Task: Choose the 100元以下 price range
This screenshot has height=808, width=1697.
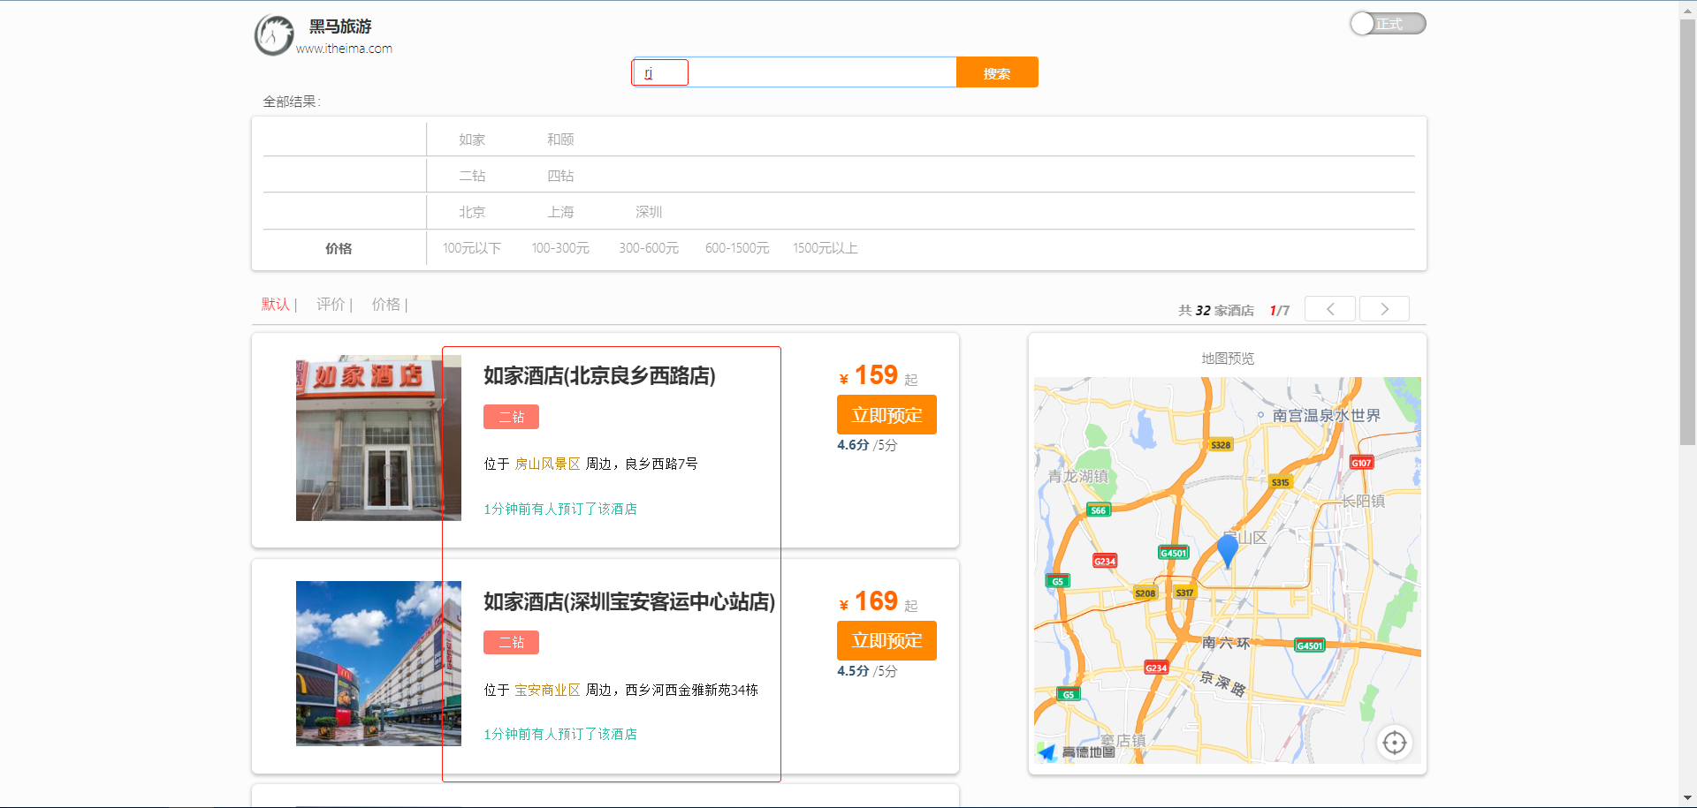Action: 472,248
